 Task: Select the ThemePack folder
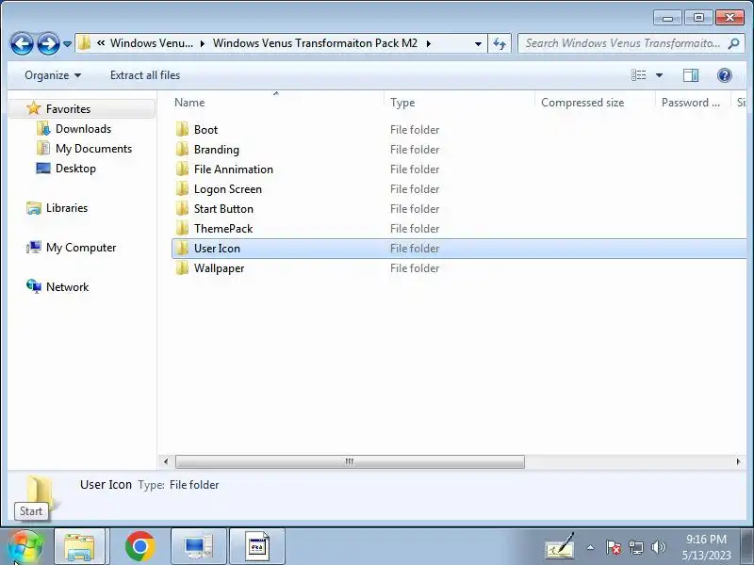(x=223, y=229)
